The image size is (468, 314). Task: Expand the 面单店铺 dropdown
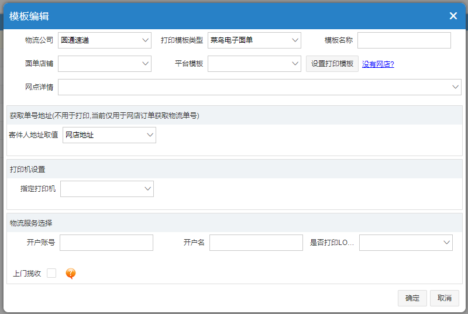point(105,64)
